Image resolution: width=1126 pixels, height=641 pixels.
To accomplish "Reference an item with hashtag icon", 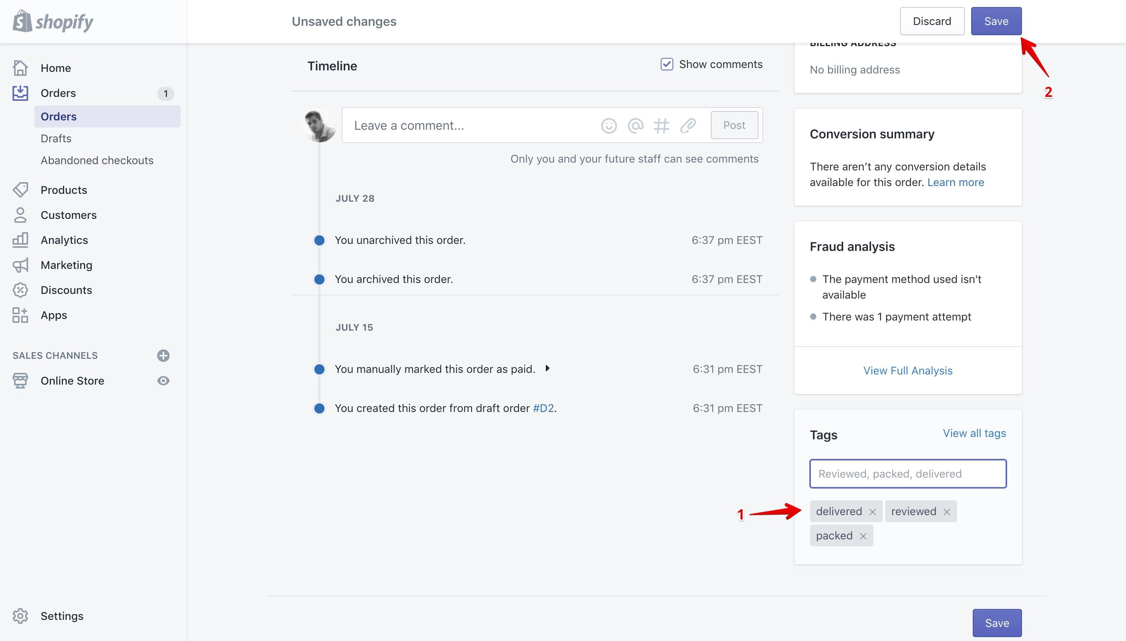I will tap(662, 125).
